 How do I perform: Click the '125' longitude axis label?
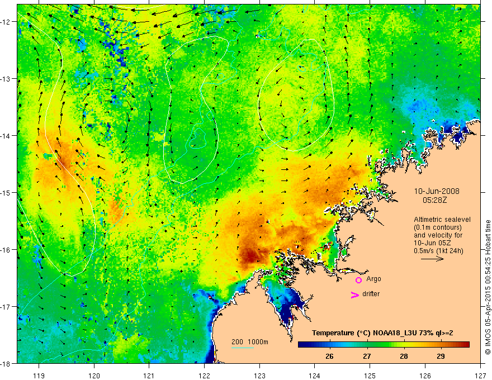pyautogui.click(x=370, y=376)
